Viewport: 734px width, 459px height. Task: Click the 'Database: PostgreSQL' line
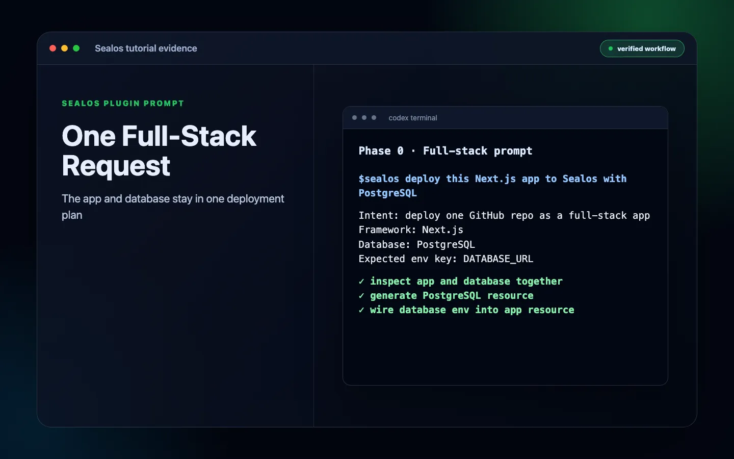(416, 244)
